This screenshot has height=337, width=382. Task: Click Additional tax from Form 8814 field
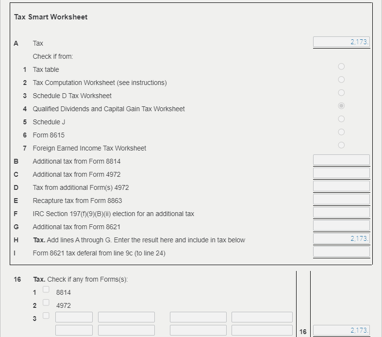341,160
